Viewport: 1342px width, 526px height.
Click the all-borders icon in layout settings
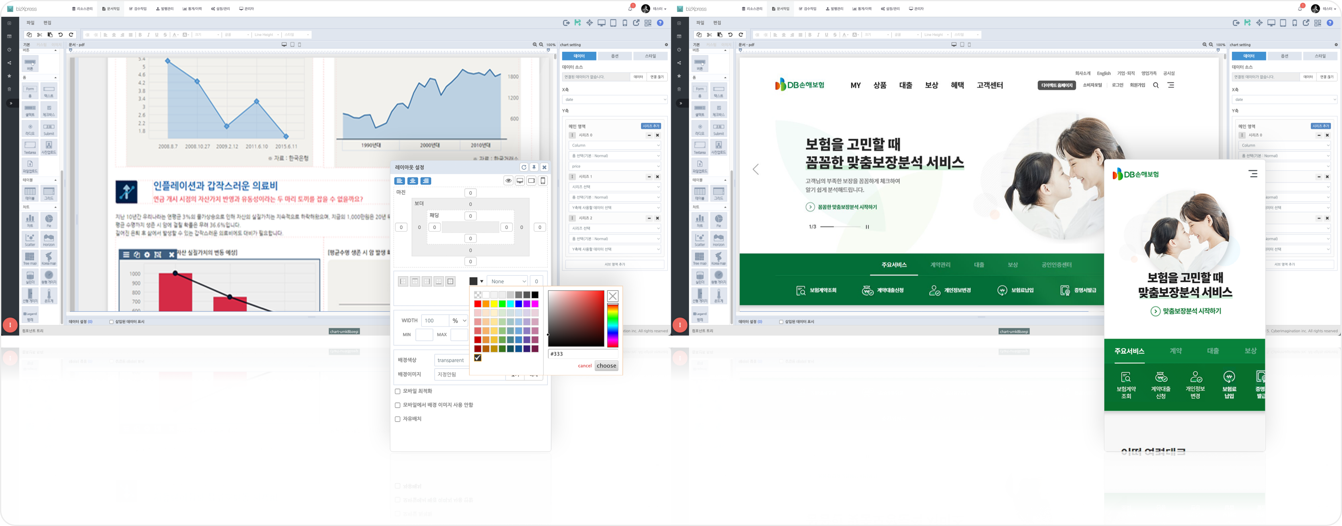451,281
